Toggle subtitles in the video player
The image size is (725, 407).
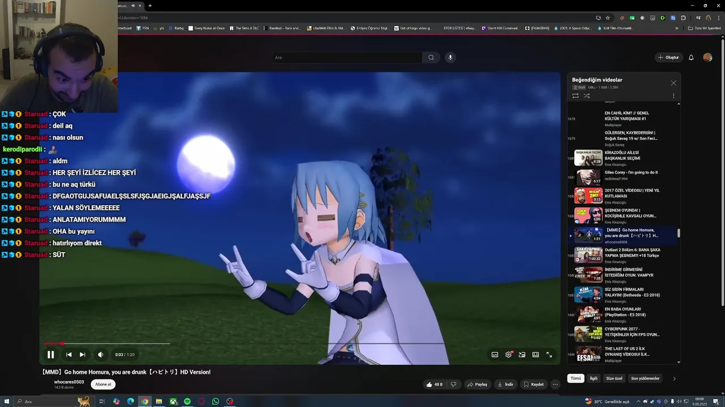pyautogui.click(x=494, y=354)
